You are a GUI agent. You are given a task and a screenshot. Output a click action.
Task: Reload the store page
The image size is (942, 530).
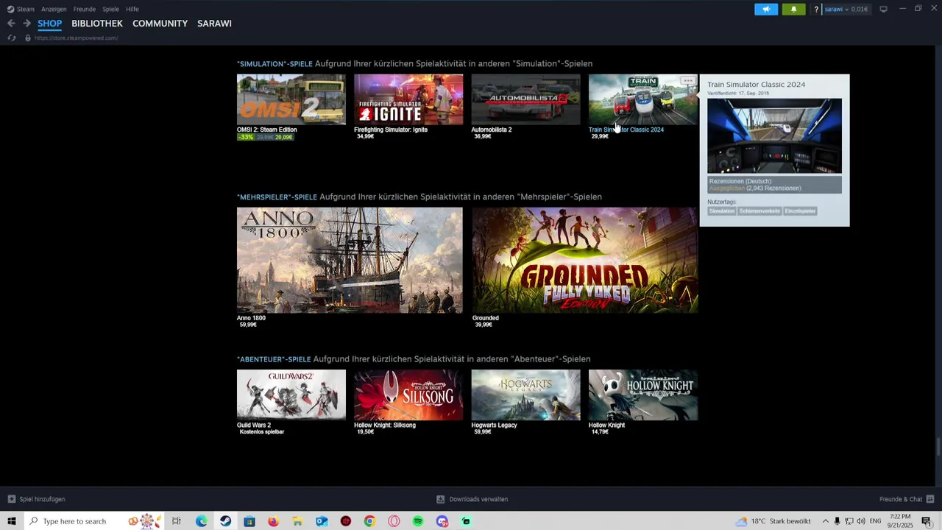[12, 38]
